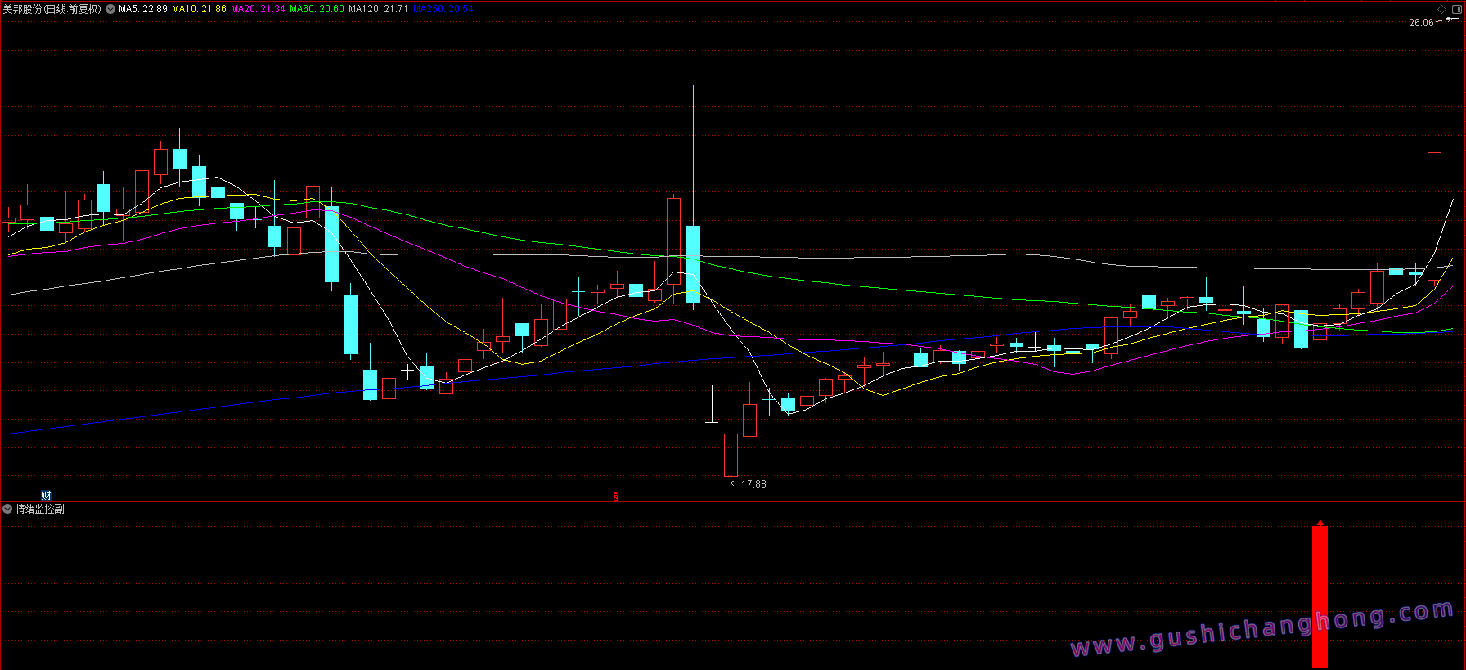The height and width of the screenshot is (670, 1466).
Task: Click the tall hollow red candlestick at far right
Action: click(1434, 216)
